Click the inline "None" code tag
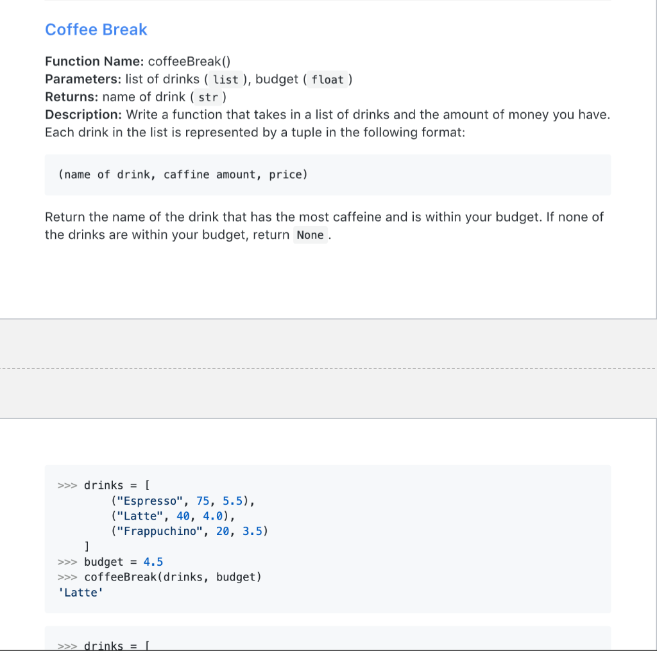This screenshot has width=657, height=651. tap(310, 235)
